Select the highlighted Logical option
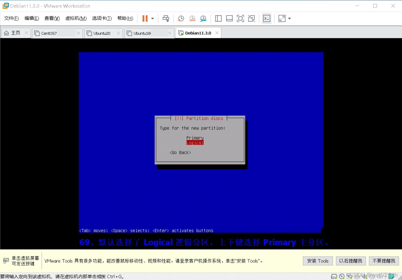The width and height of the screenshot is (402, 280). point(195,143)
